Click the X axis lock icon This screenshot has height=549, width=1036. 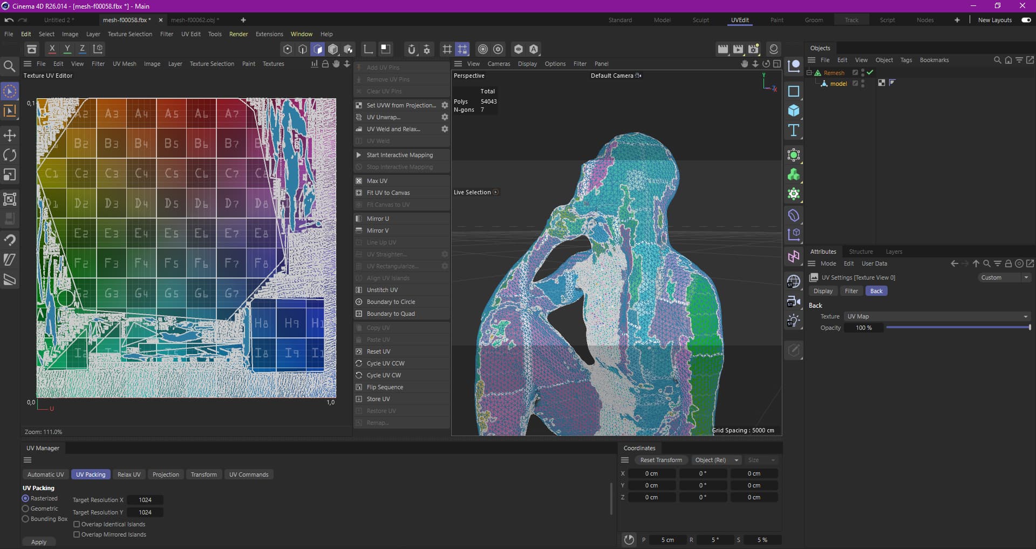coord(52,49)
